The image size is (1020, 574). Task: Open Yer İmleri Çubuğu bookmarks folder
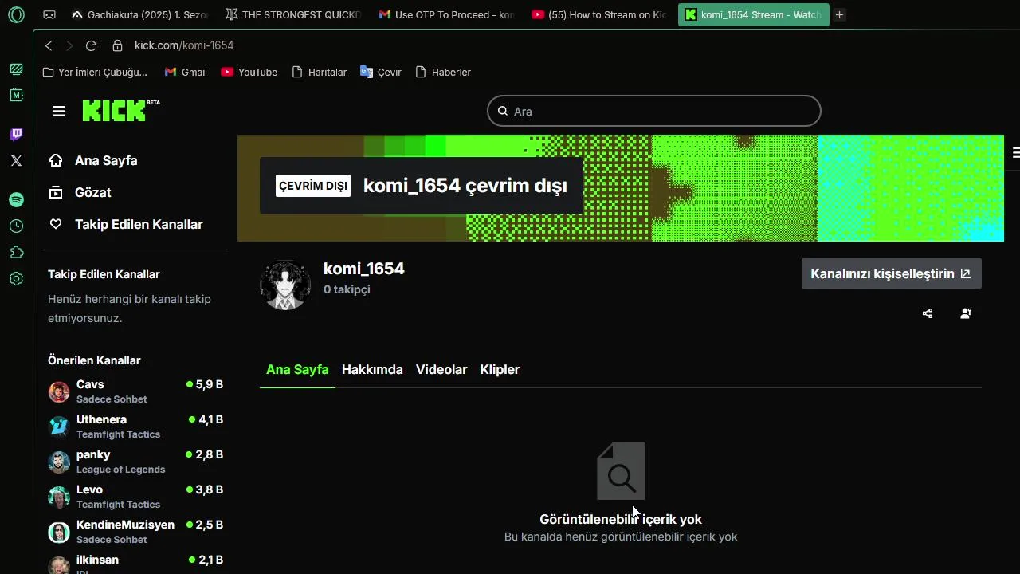[95, 72]
